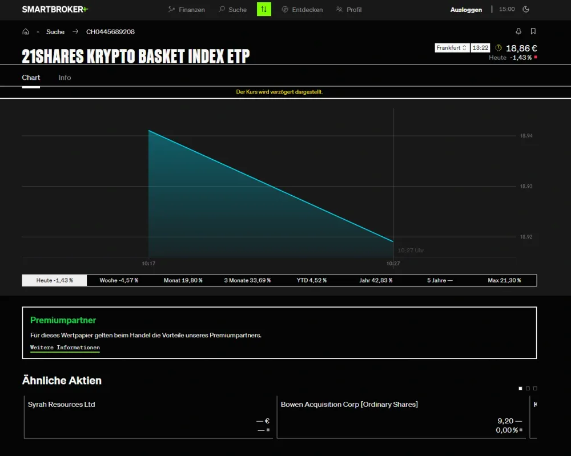Viewport: 571px width, 456px height.
Task: Toggle dark mode moon icon
Action: pos(526,10)
